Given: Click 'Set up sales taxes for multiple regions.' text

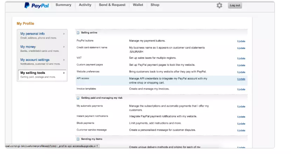Looking at the screenshot, I should [153, 58].
